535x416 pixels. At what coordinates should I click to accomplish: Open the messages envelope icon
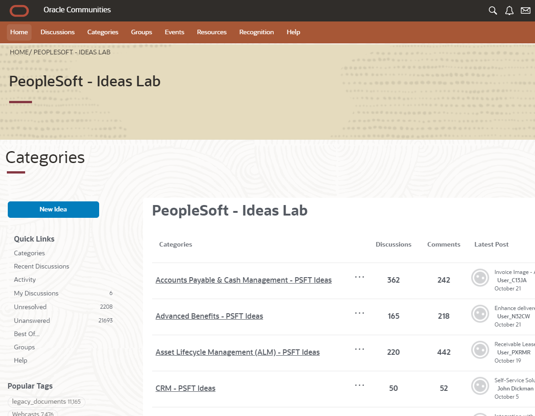[x=525, y=11]
